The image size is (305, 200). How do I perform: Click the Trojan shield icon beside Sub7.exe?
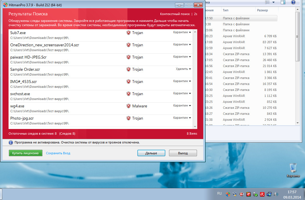pyautogui.click(x=129, y=33)
